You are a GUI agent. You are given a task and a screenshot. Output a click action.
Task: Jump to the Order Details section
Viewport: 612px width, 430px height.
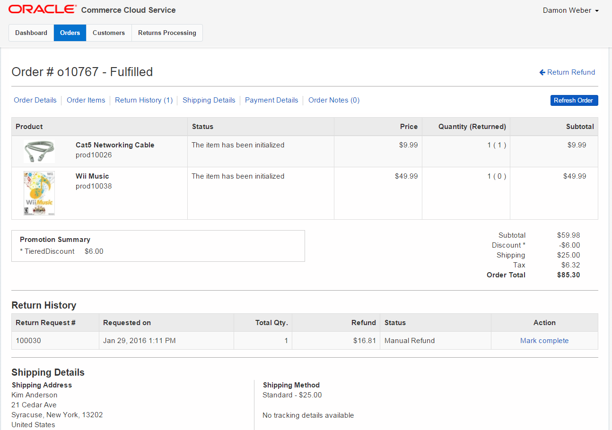tap(35, 100)
